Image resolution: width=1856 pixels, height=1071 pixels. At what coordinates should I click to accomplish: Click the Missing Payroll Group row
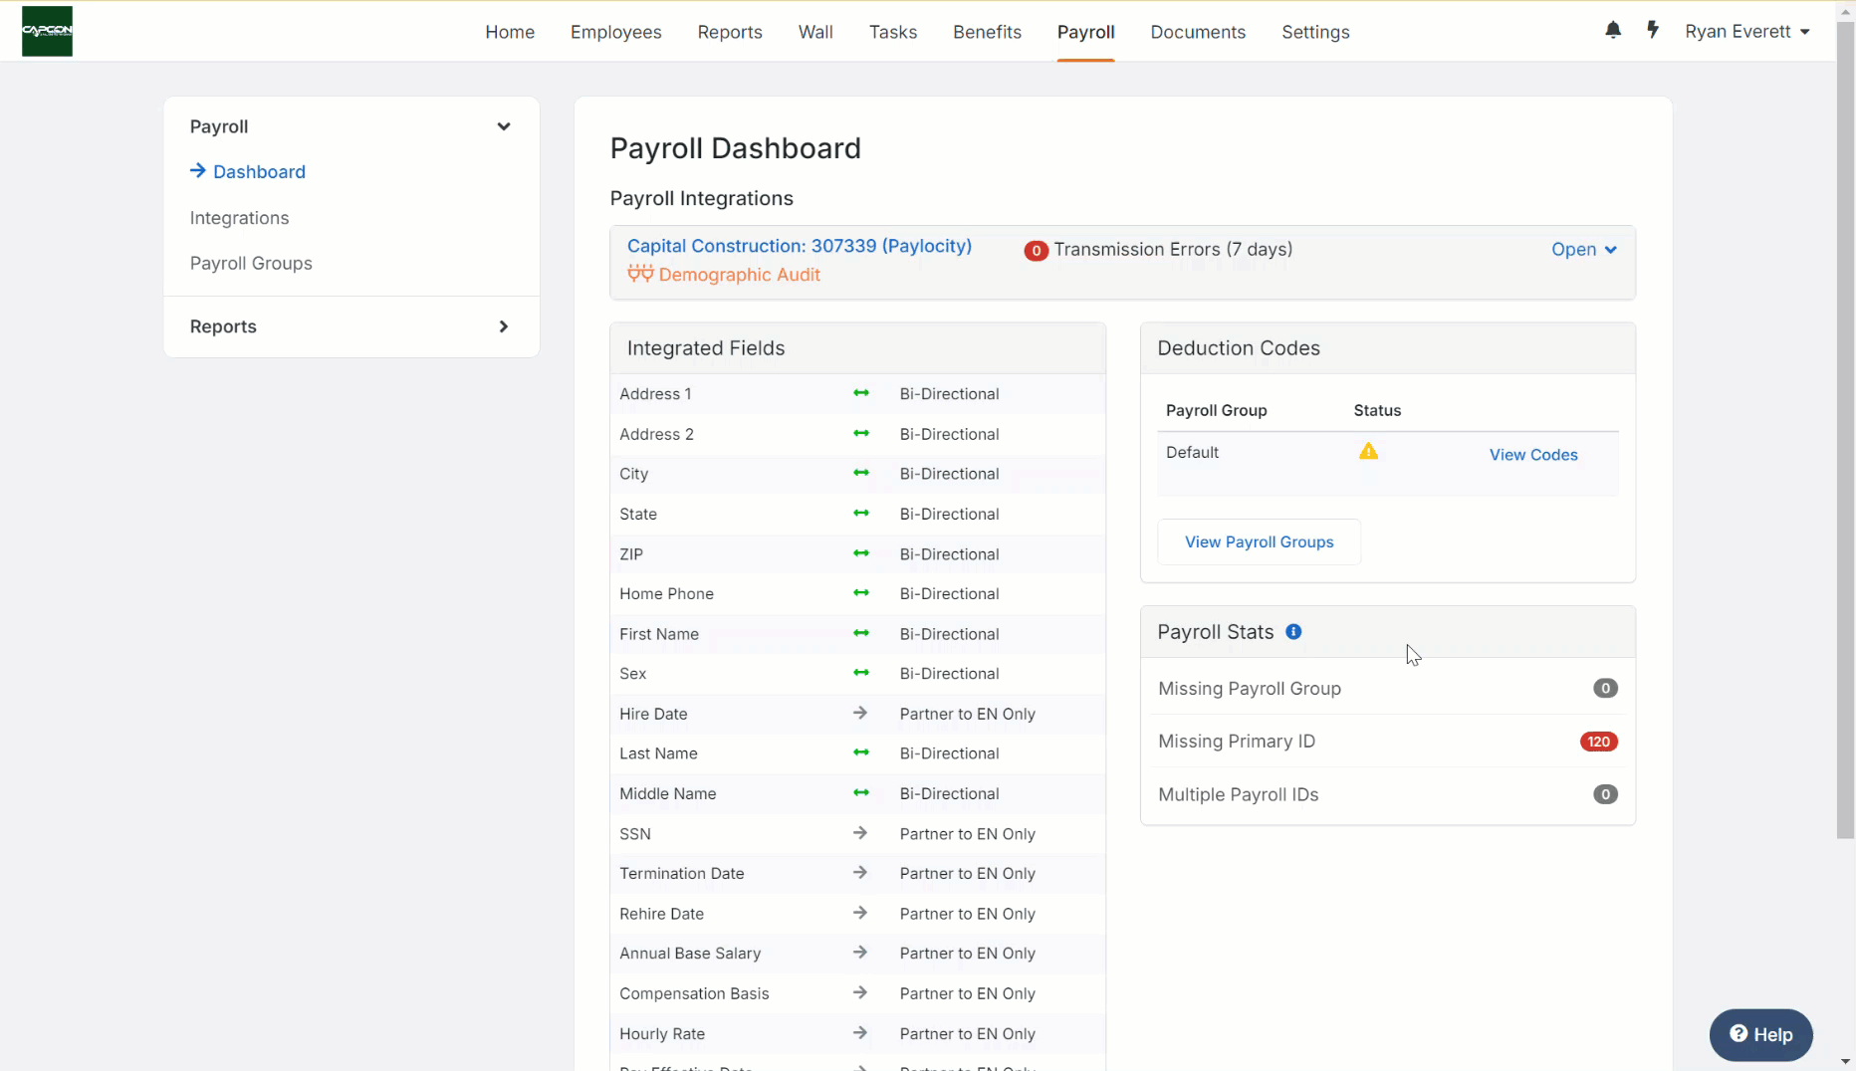coord(1387,688)
